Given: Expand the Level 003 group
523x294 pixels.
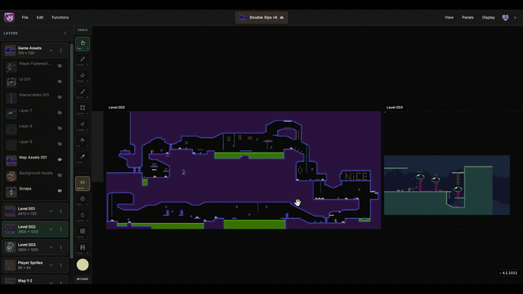Looking at the screenshot, I should coord(51,247).
